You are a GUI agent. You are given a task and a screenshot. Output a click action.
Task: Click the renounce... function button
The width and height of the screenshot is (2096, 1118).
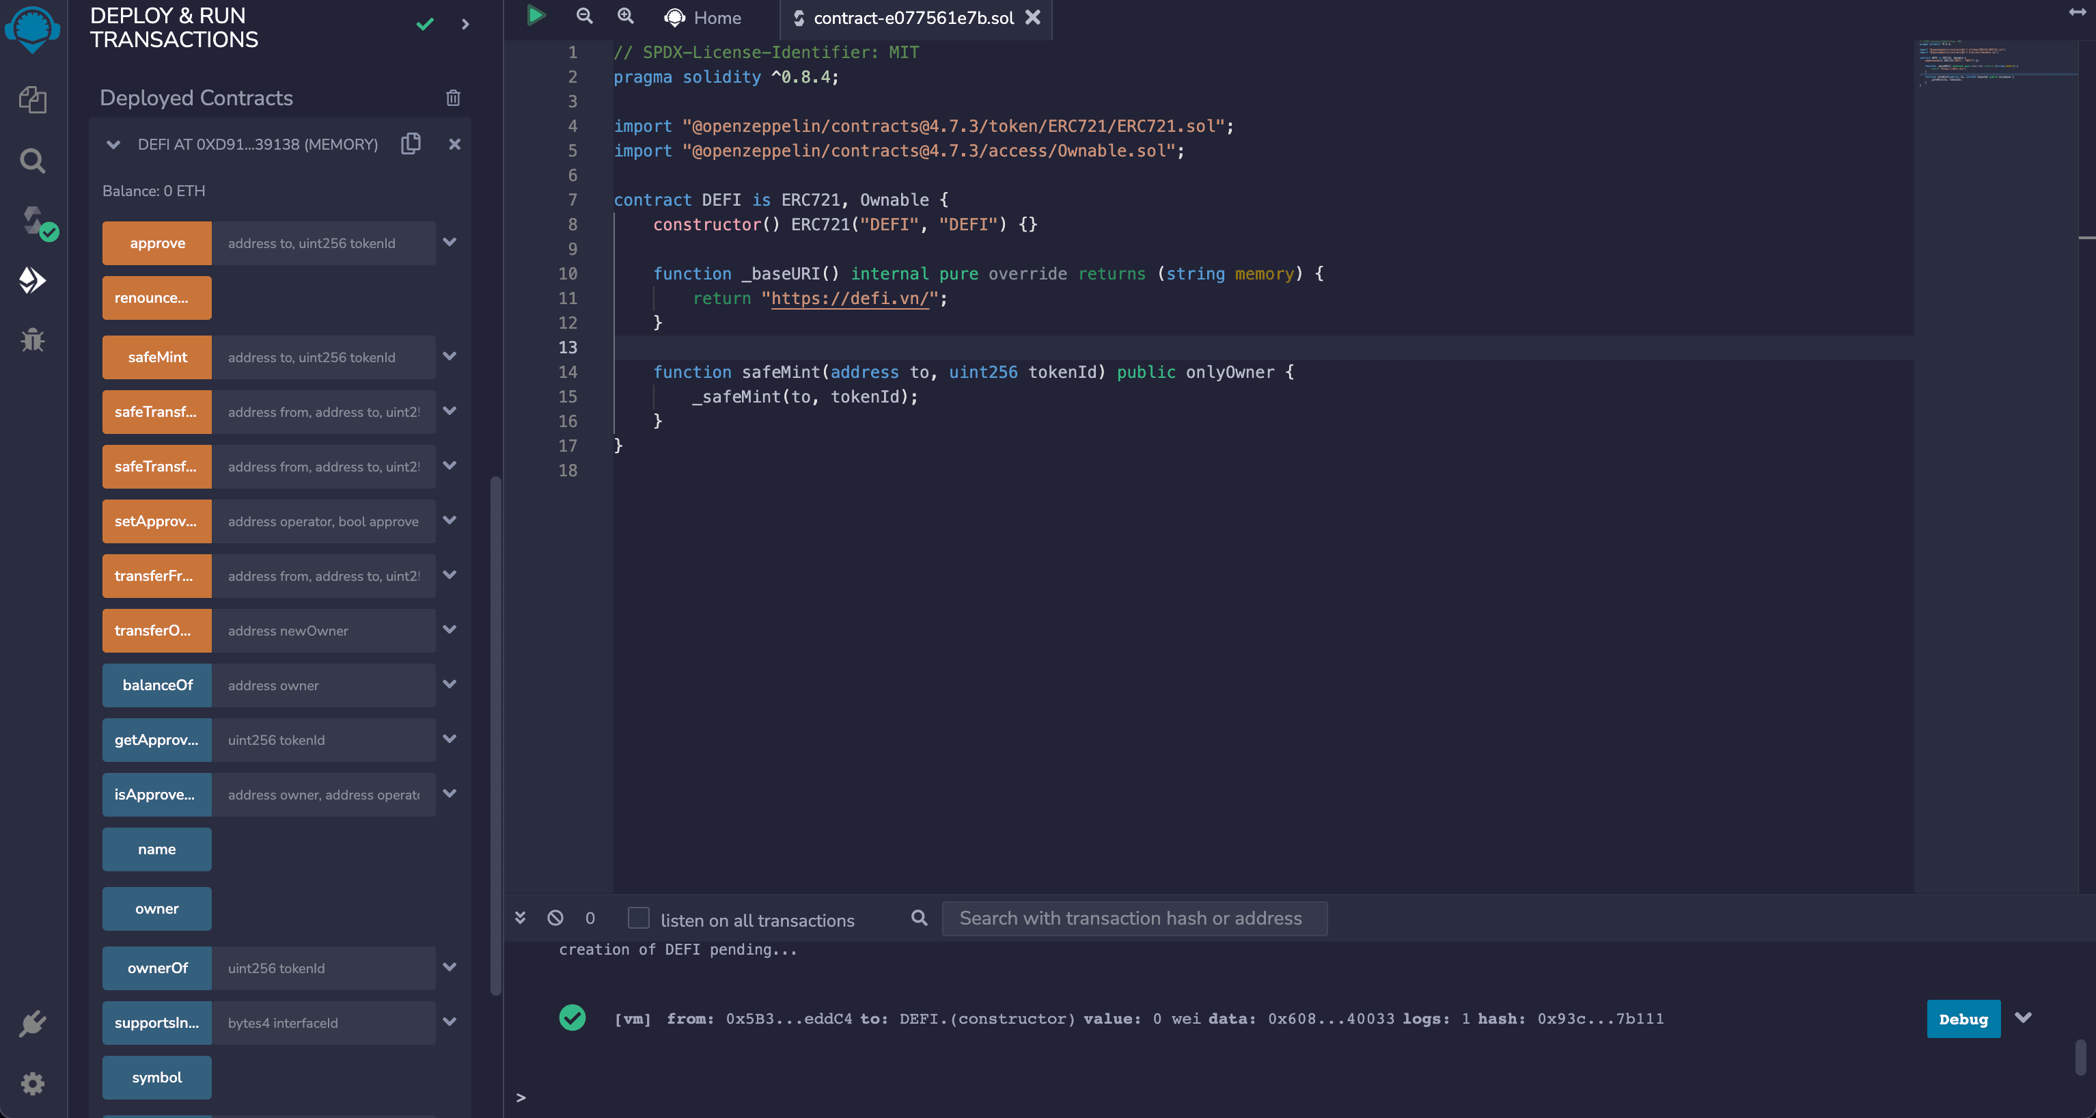click(x=157, y=298)
